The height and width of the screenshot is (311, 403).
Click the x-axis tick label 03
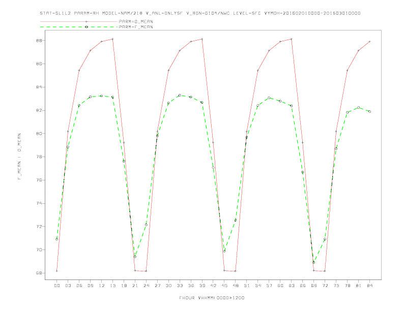(68, 286)
